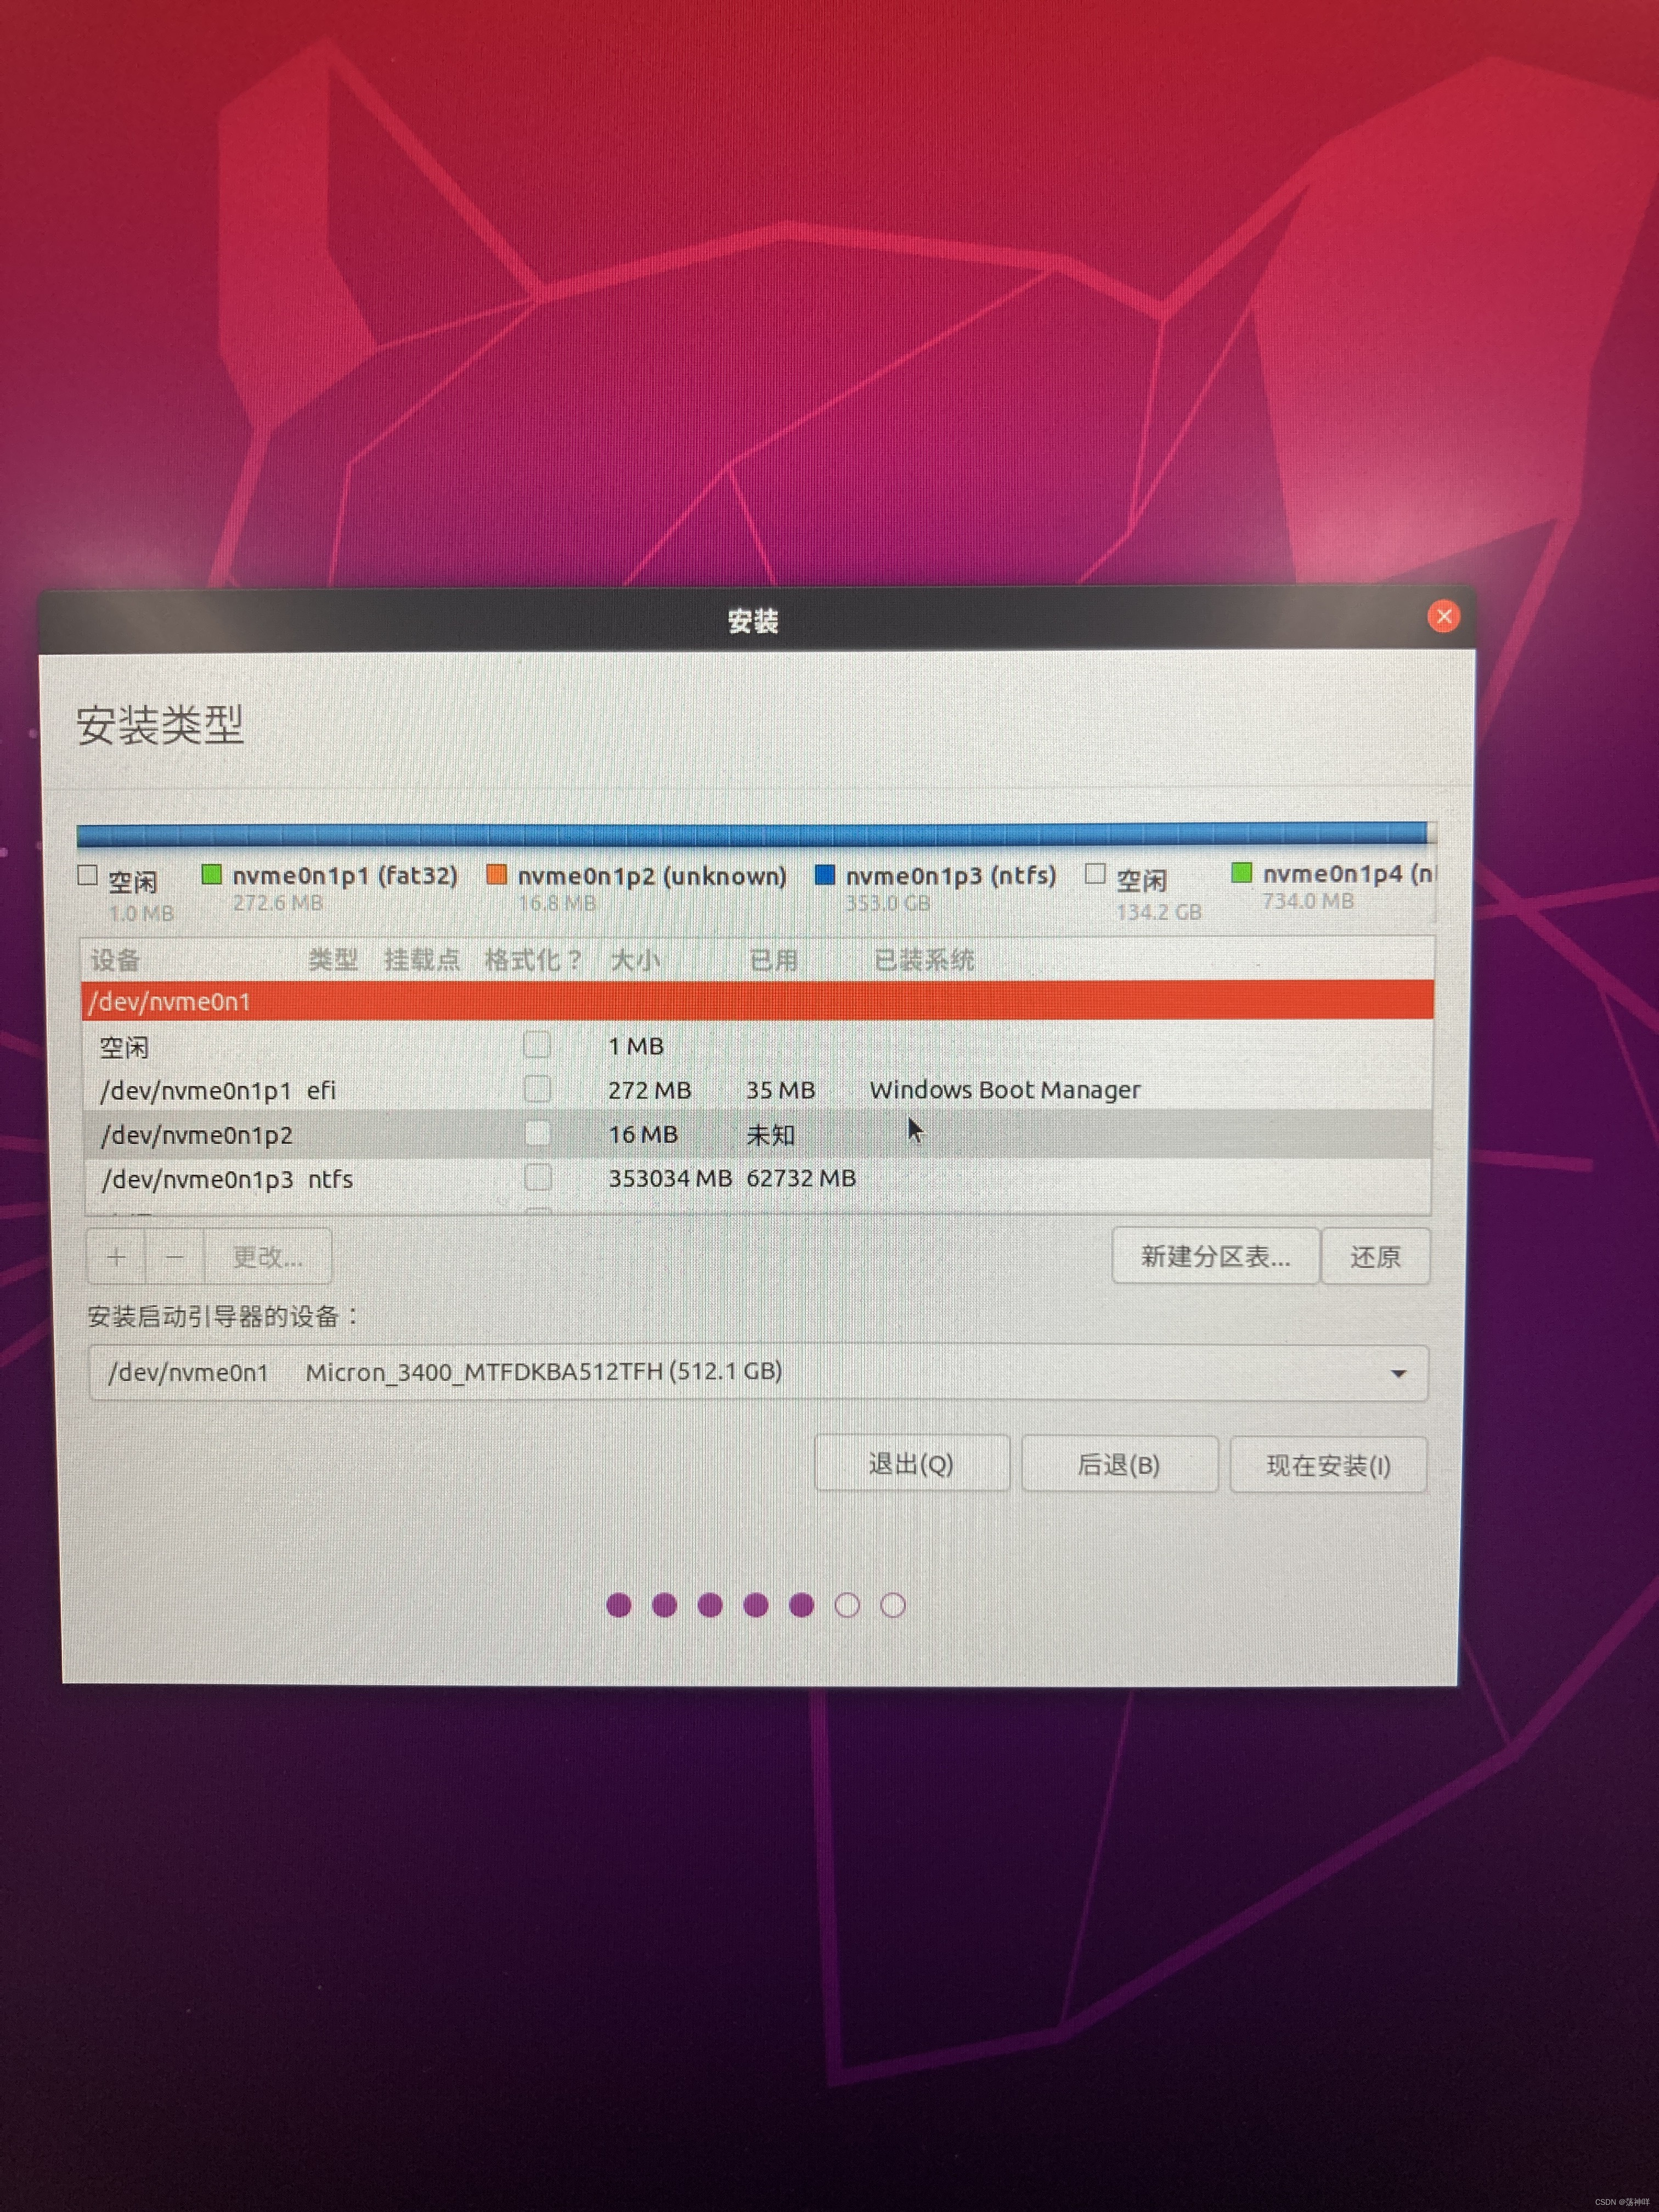
Task: Click green nvme0n1p1 fat32 legend square
Action: pos(211,875)
